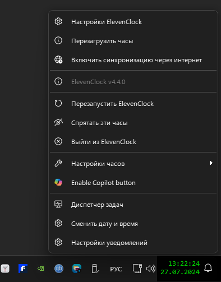The image size is (221, 282).
Task: Open Настройки ElevenClock gear icon
Action: coord(58,22)
